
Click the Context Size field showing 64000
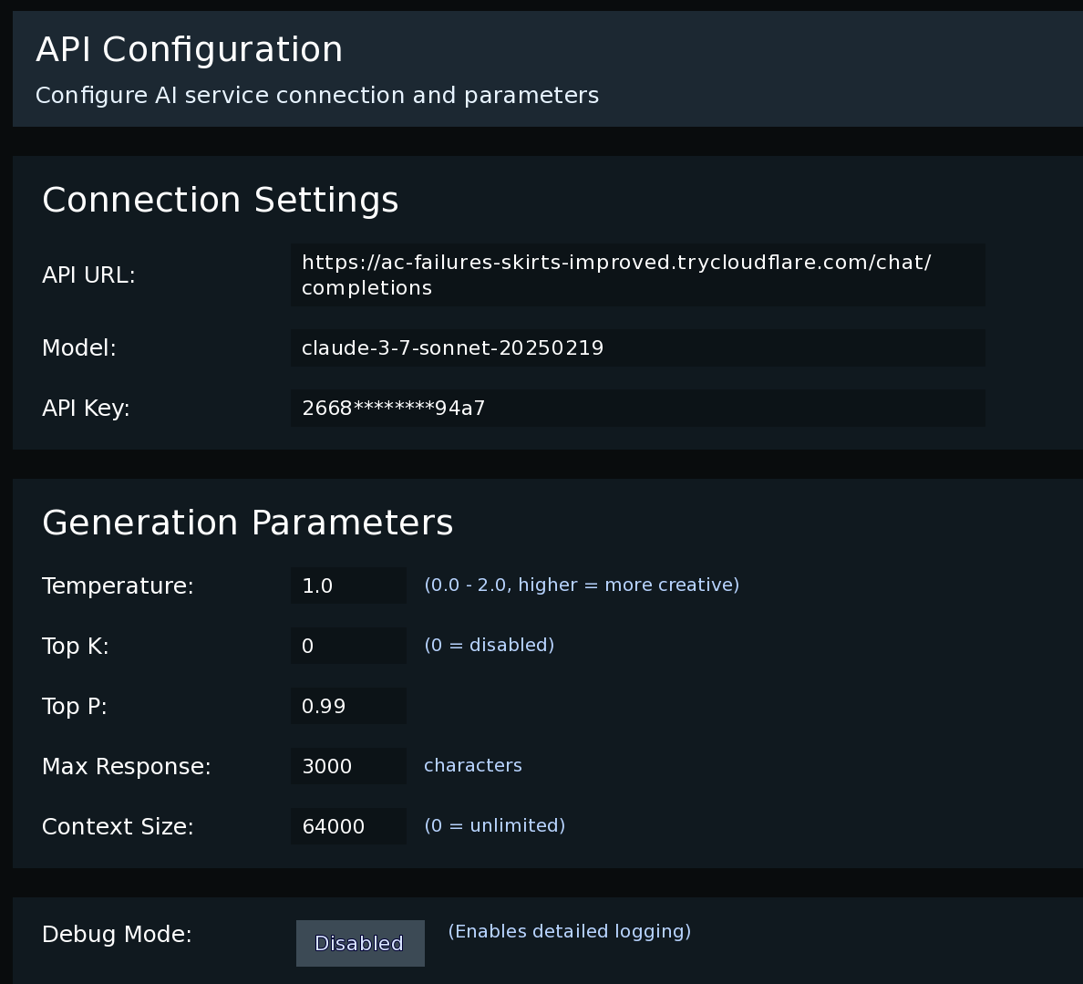click(348, 826)
